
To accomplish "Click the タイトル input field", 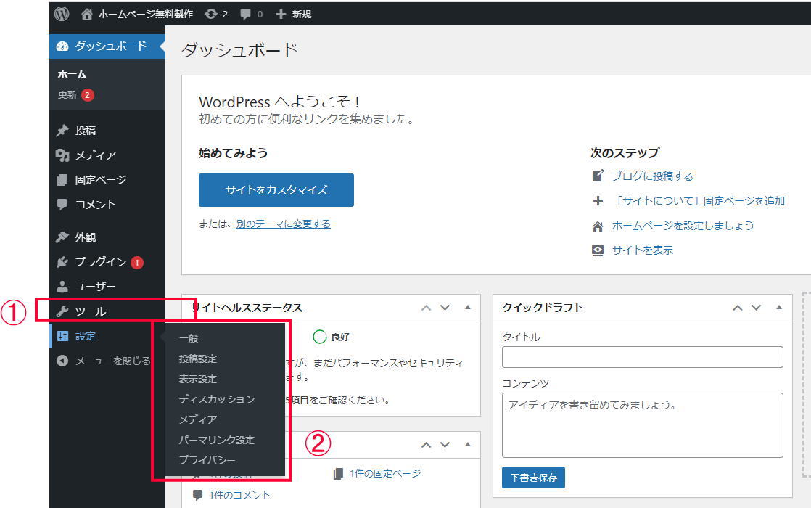I will click(643, 357).
